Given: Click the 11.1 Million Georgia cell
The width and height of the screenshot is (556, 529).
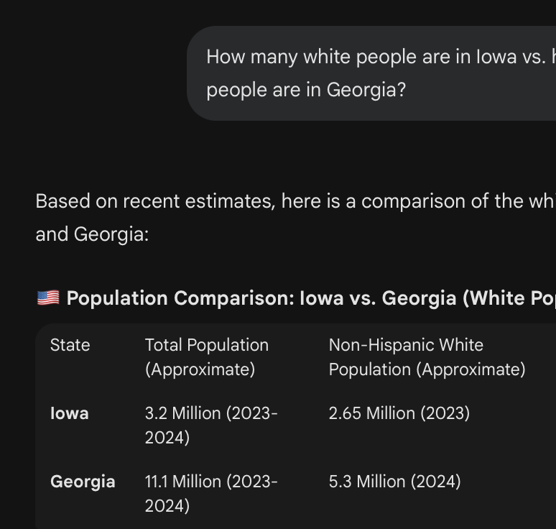Looking at the screenshot, I should (210, 493).
